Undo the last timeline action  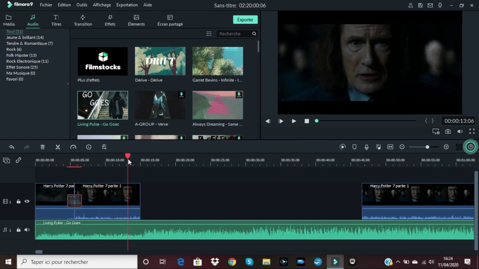pyautogui.click(x=12, y=147)
